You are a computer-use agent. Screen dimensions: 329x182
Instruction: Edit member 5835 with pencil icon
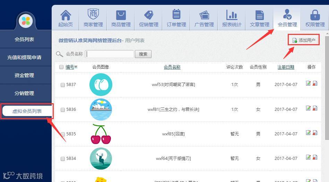(x=308, y=133)
